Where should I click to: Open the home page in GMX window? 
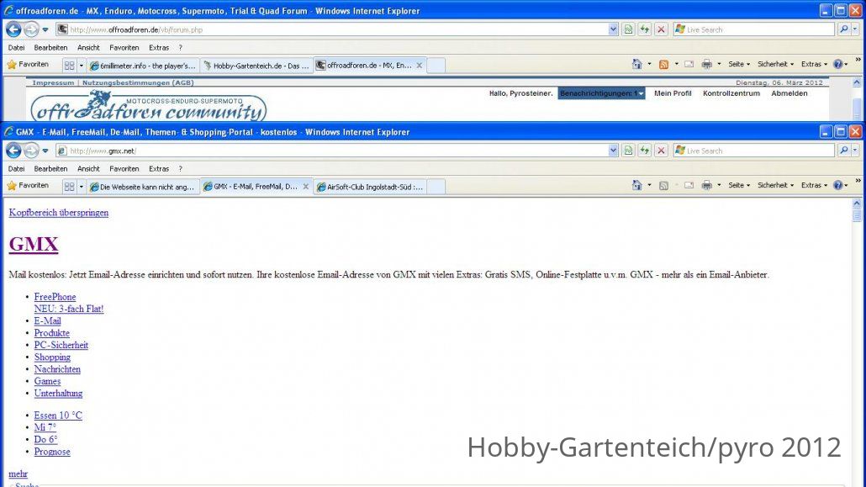[636, 185]
